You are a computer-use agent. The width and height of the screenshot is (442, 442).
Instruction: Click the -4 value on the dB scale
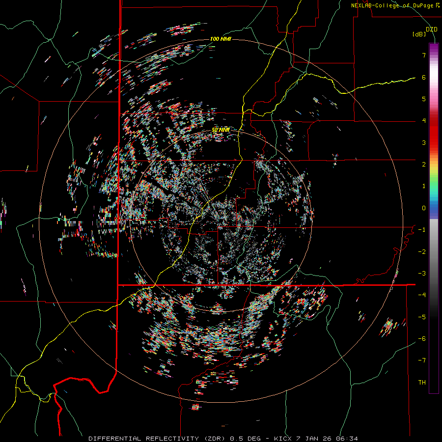422,295
